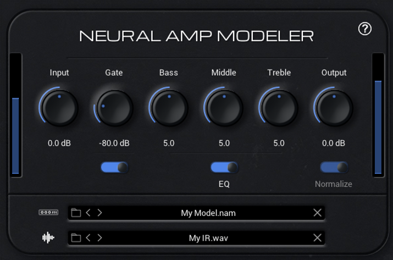This screenshot has width=393, height=260.
Task: Toggle the noise Gate switch
Action: click(114, 167)
